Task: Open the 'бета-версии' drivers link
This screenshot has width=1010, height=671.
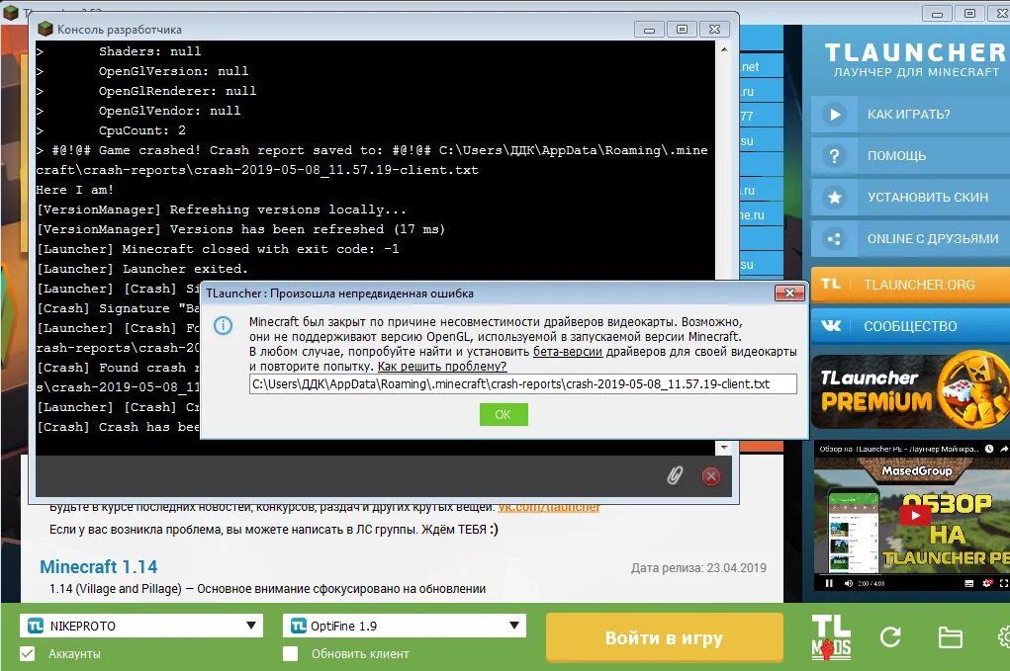Action: click(x=568, y=351)
